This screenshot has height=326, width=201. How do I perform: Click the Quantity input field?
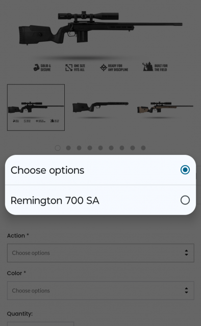pos(40,324)
